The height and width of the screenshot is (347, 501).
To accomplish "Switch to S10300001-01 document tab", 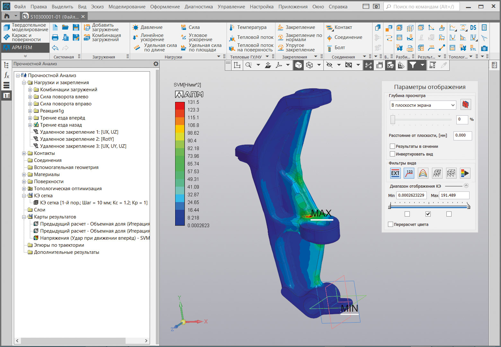I will [54, 16].
